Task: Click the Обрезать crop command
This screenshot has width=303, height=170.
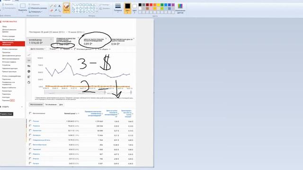Action: 34,4
